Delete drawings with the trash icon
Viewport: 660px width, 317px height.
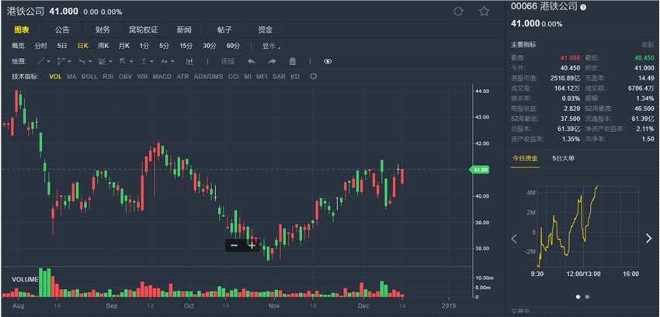[293, 61]
